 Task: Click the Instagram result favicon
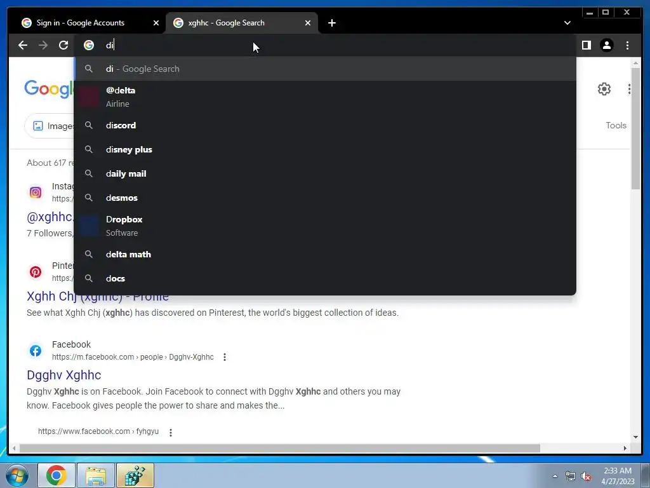coord(36,193)
